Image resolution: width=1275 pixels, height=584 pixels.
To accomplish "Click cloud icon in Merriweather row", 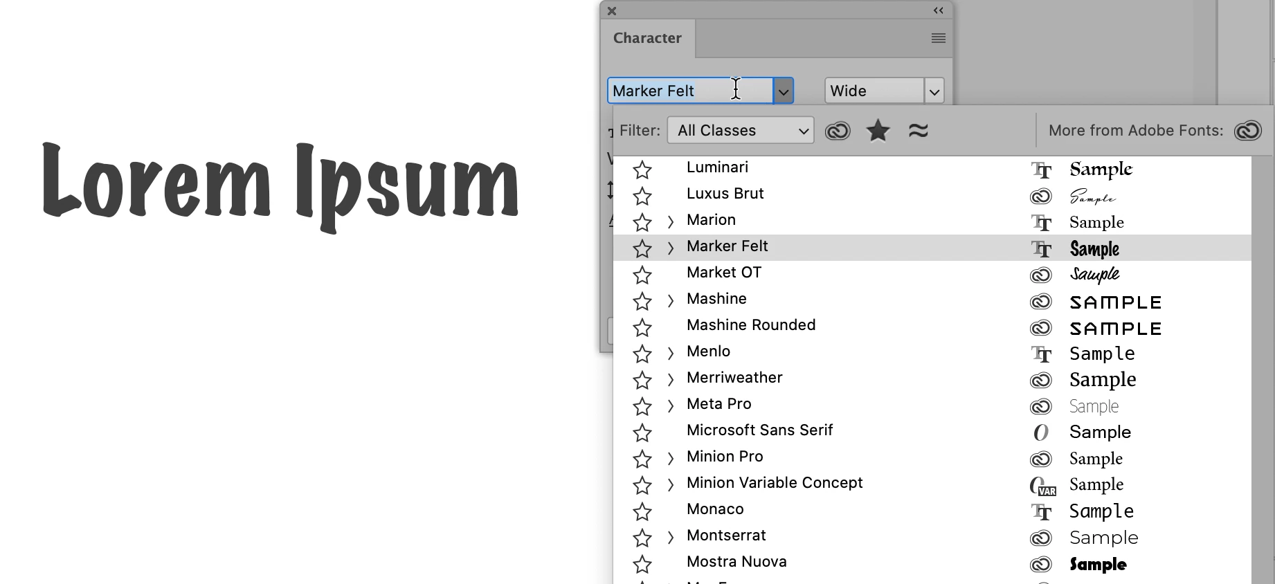I will [1041, 381].
